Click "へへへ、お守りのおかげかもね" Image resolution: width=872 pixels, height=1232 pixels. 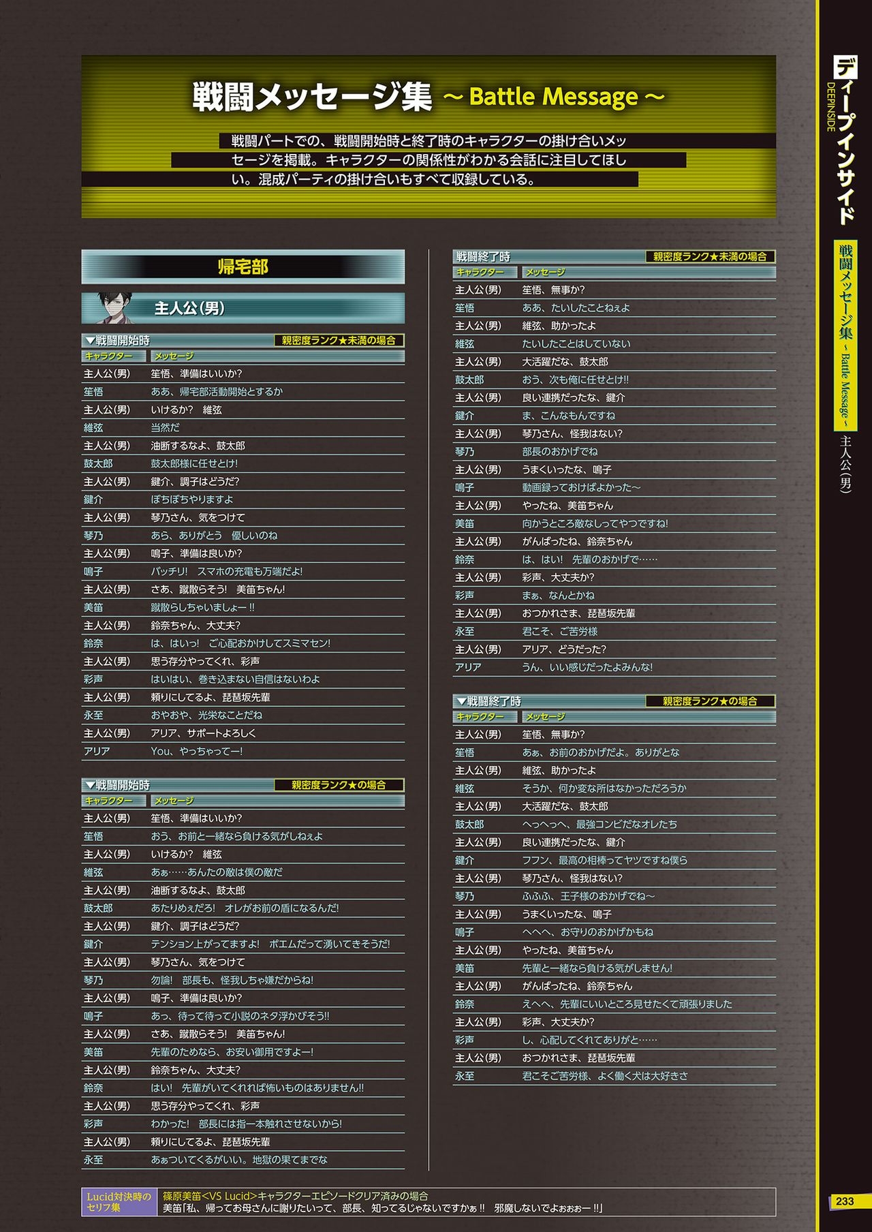(588, 932)
